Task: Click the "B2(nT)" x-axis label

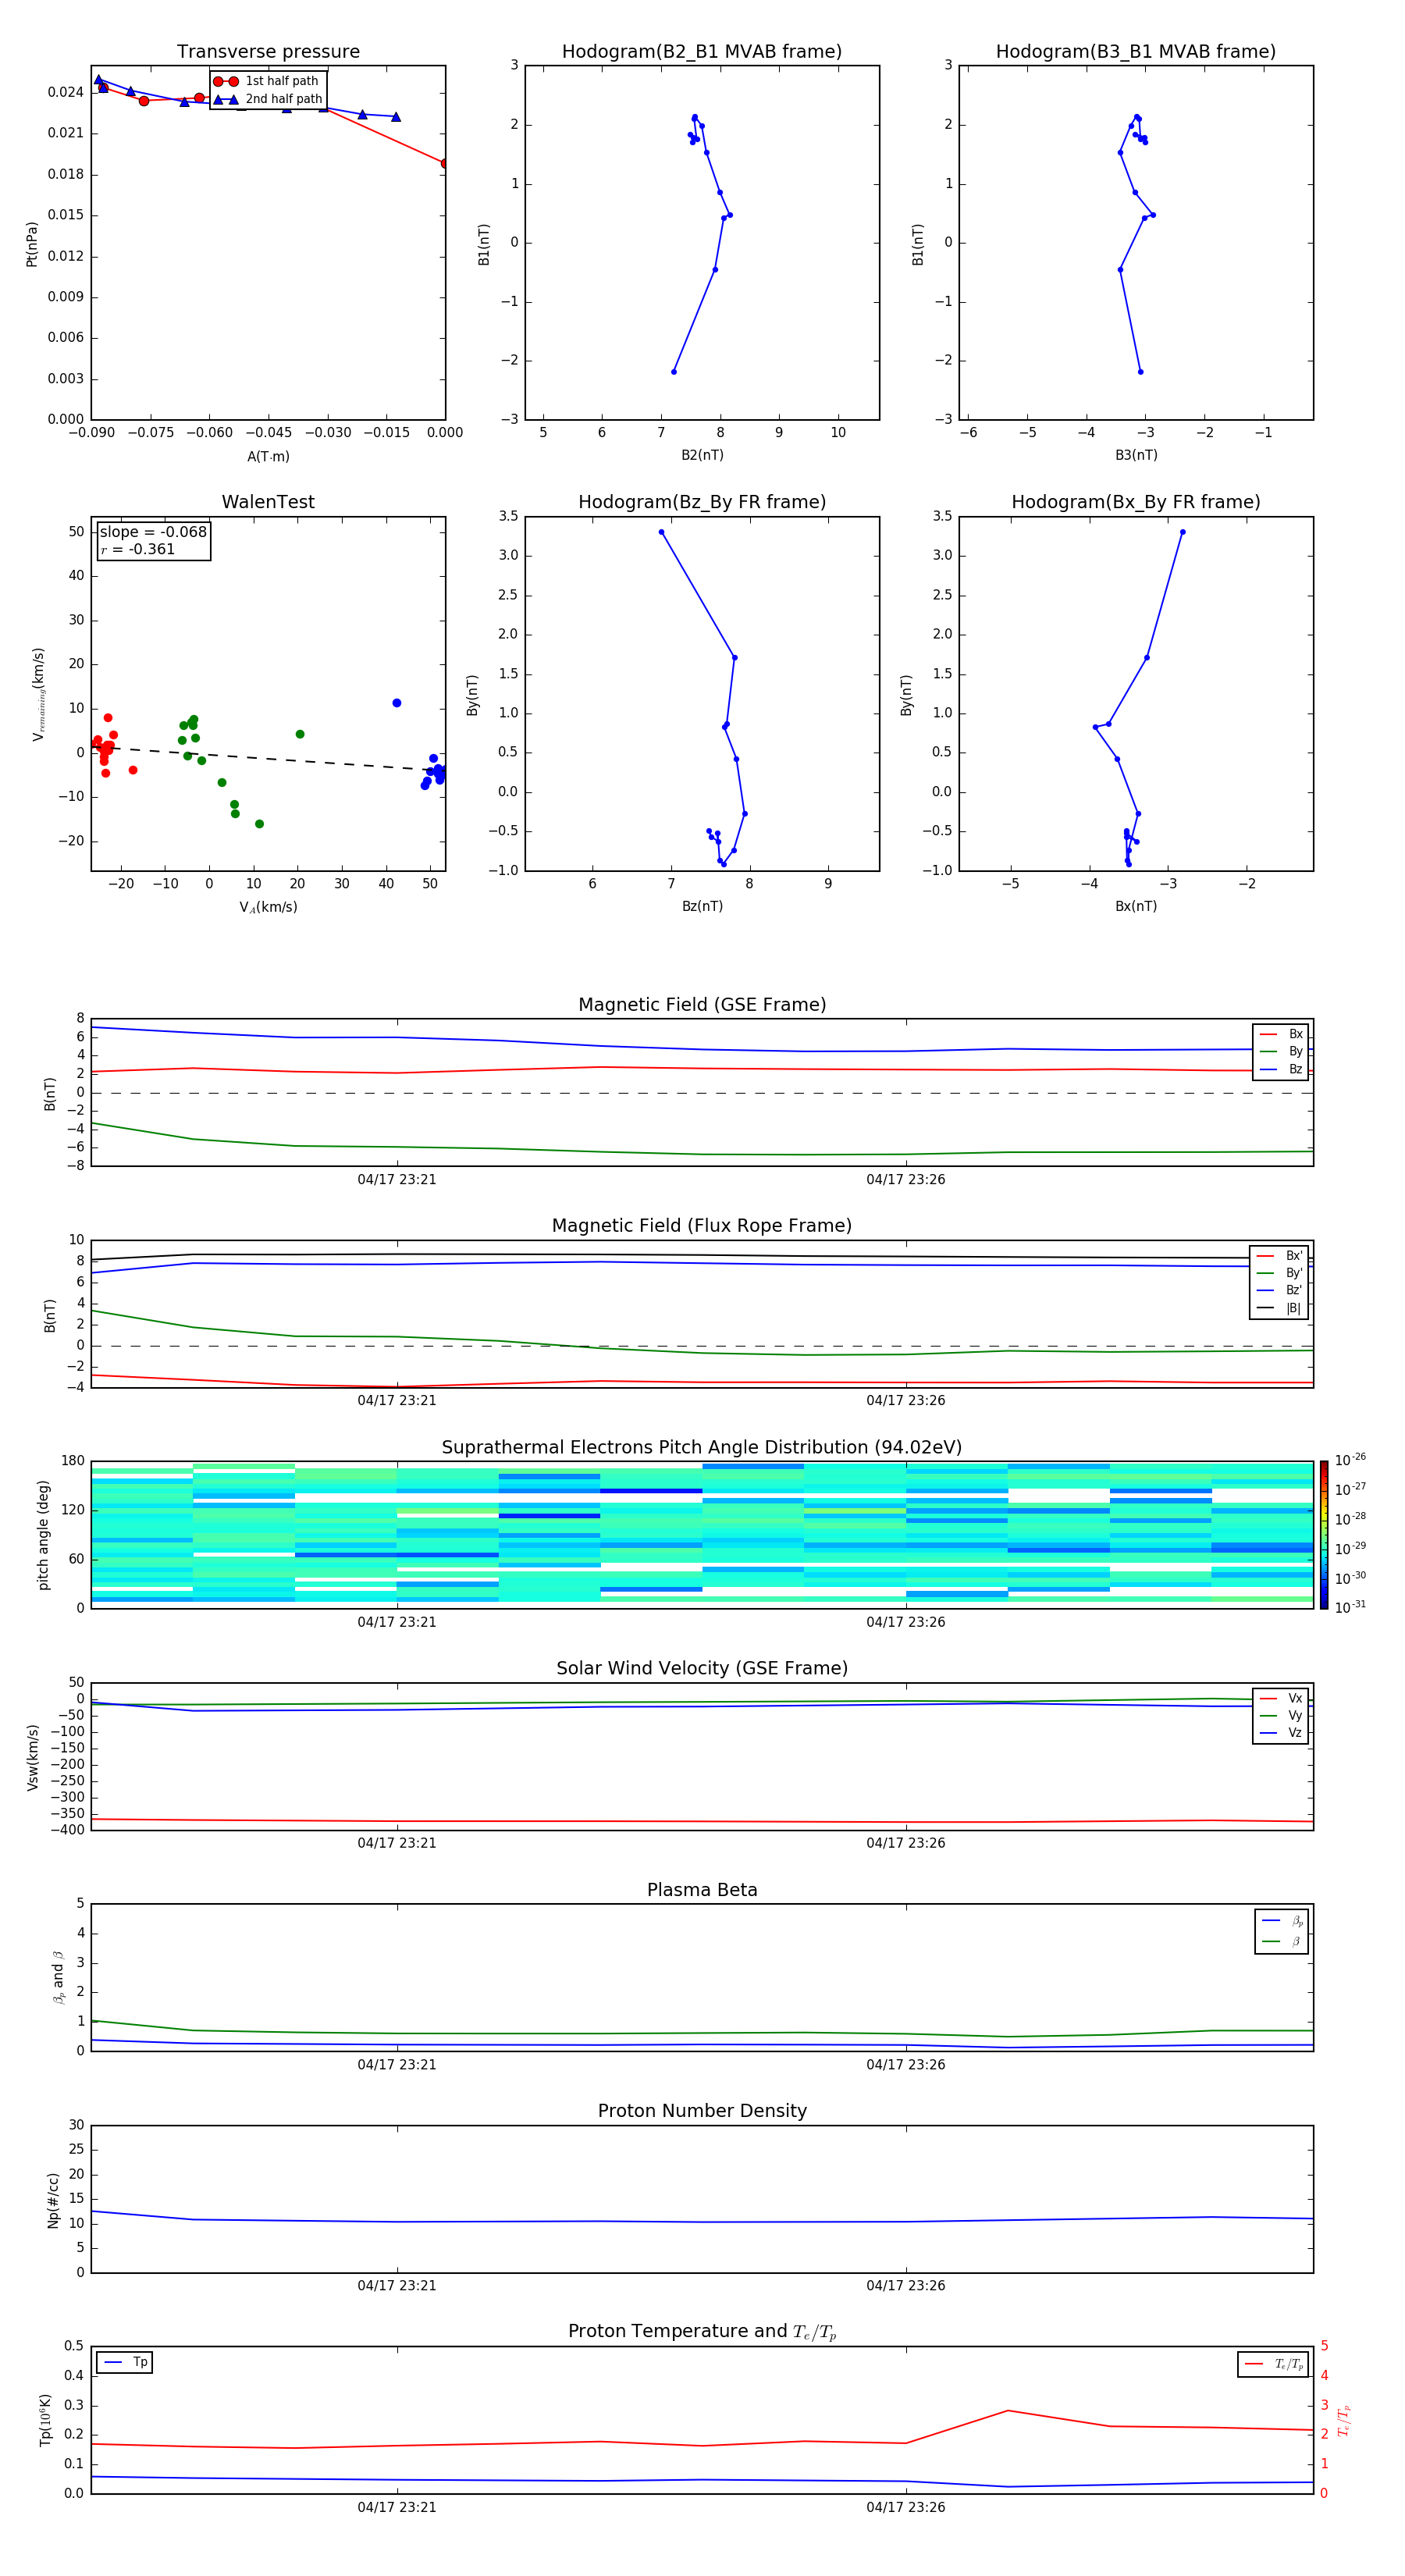Action: pos(702,455)
